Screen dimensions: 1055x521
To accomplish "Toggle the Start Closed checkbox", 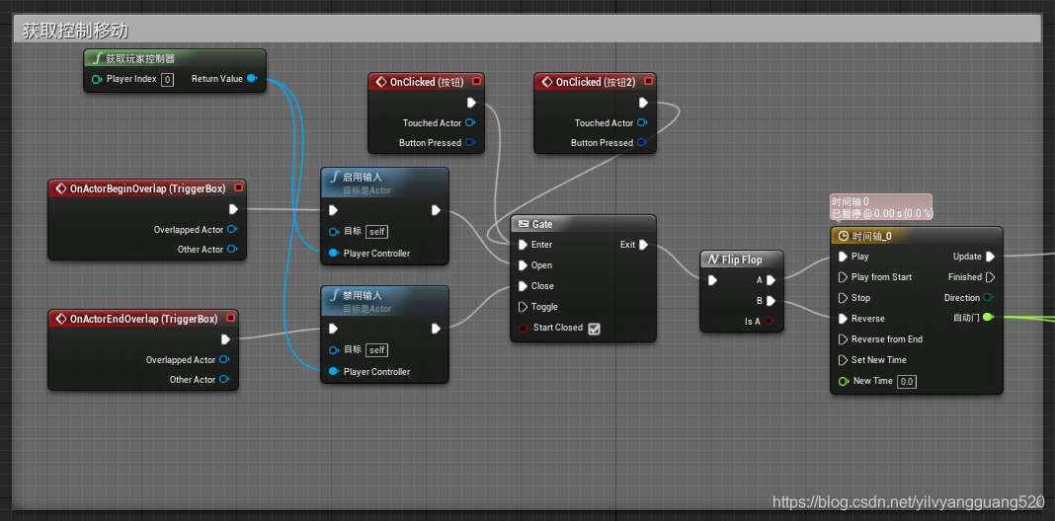I will pos(594,329).
